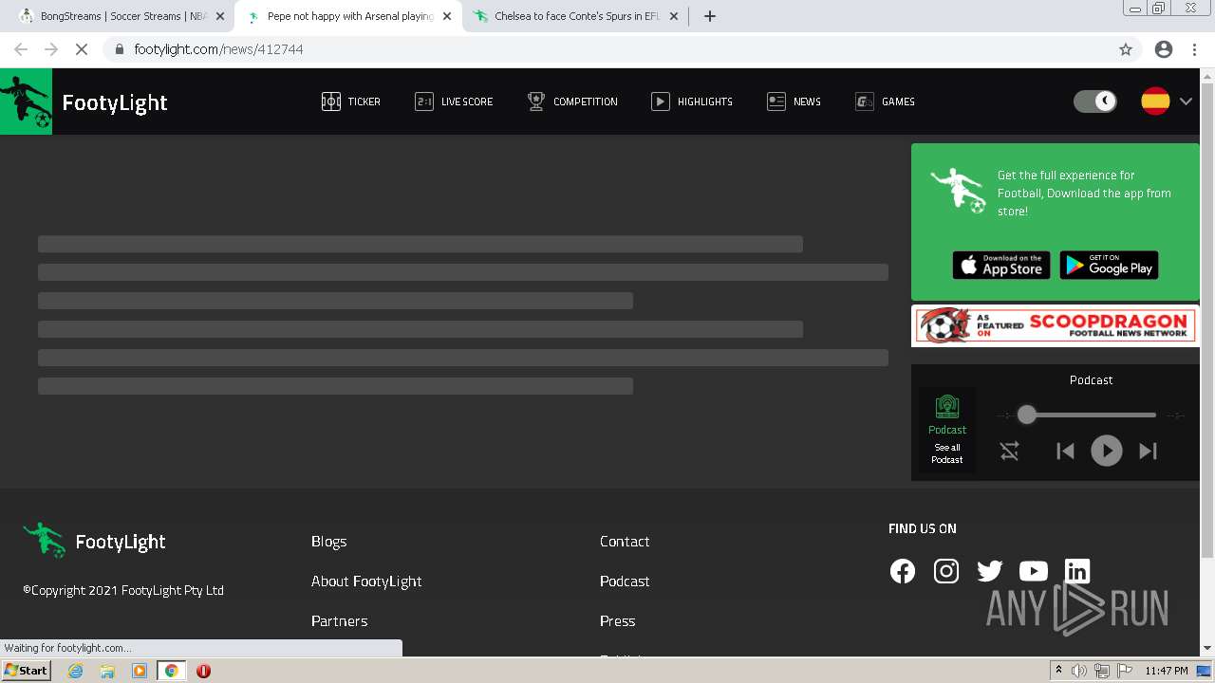The width and height of the screenshot is (1215, 683).
Task: Open the Chrome profile icon
Action: click(1164, 49)
